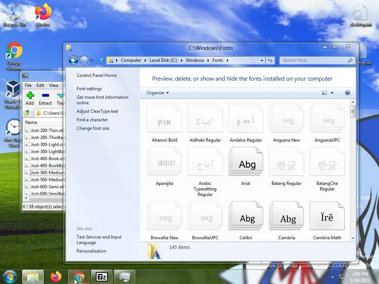Image resolution: width=379 pixels, height=284 pixels.
Task: Select the Aparajita font family icon
Action: coord(164,162)
